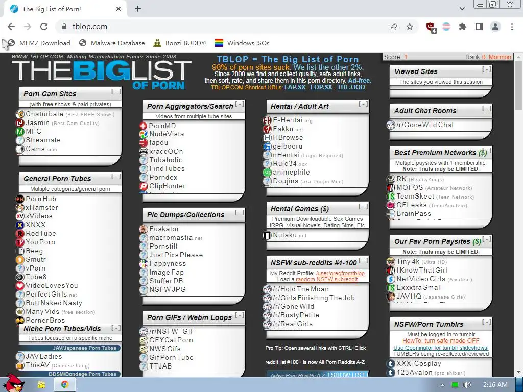Viewport: 523px width, 392px height.
Task: Click the page scrollbar up arrow
Action: click(519, 57)
